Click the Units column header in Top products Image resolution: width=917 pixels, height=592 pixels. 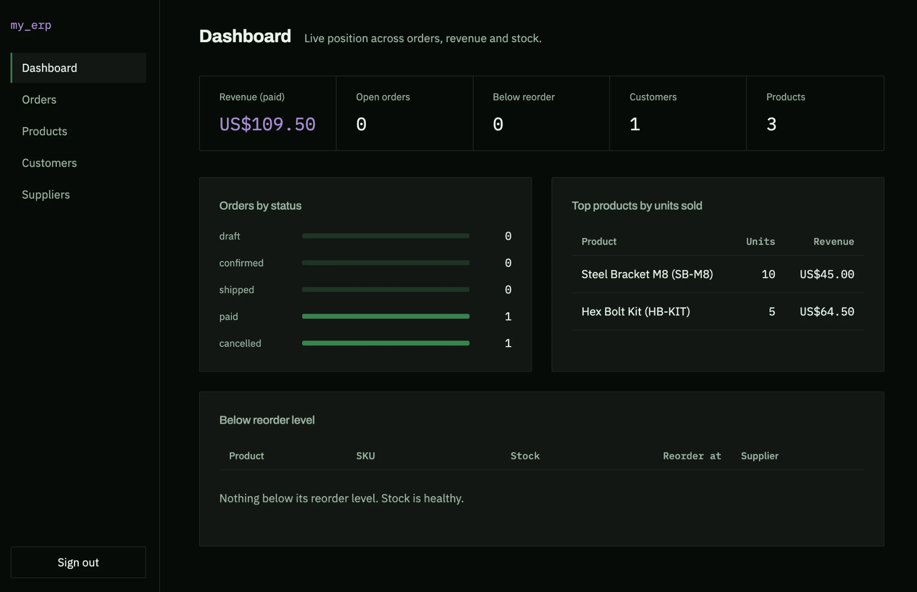pyautogui.click(x=760, y=241)
